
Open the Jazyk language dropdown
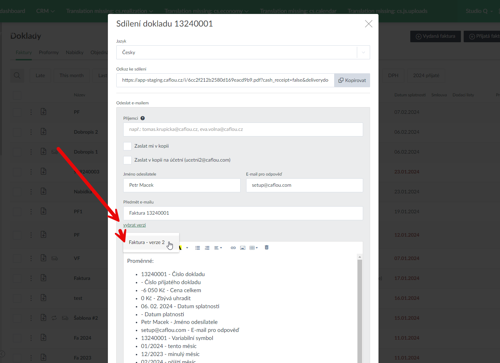(x=243, y=52)
